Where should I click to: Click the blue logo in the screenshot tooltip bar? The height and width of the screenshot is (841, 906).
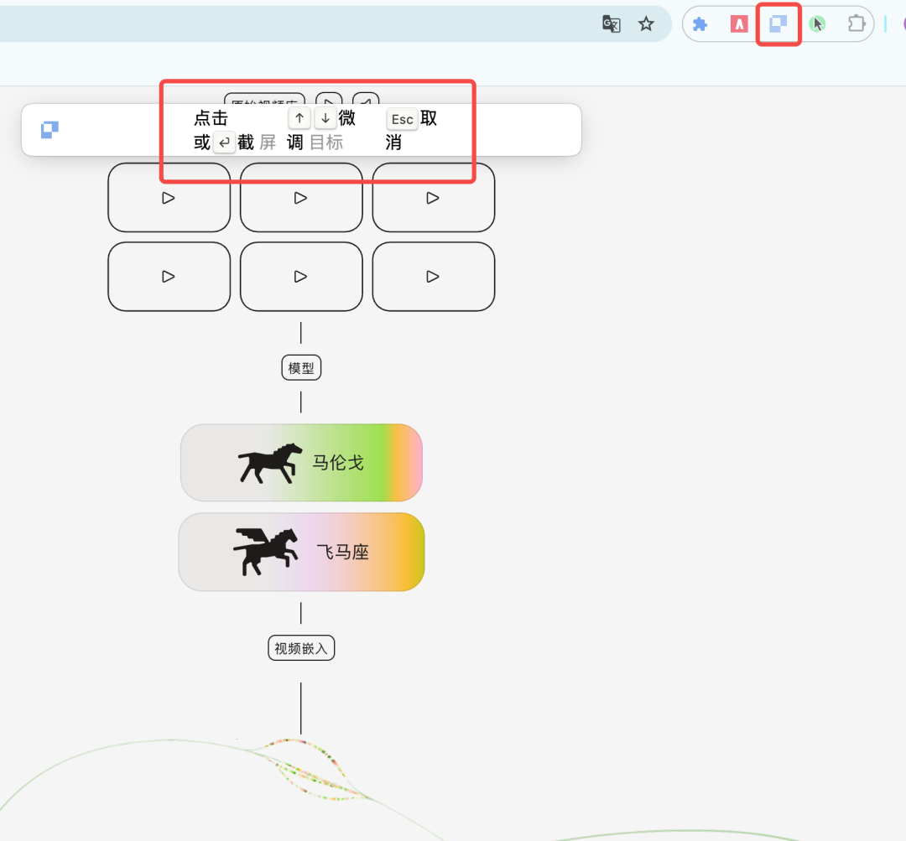pos(50,130)
